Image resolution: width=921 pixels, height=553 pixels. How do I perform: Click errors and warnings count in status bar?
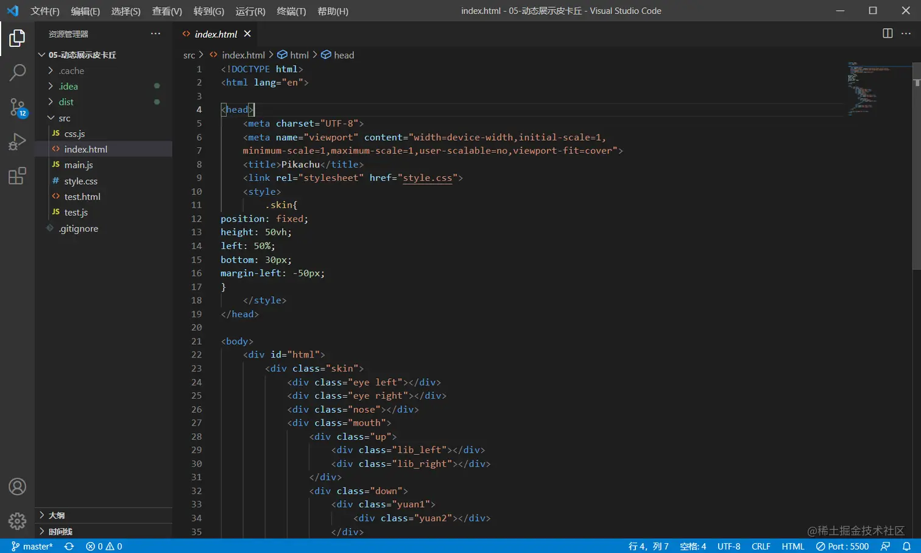point(104,546)
